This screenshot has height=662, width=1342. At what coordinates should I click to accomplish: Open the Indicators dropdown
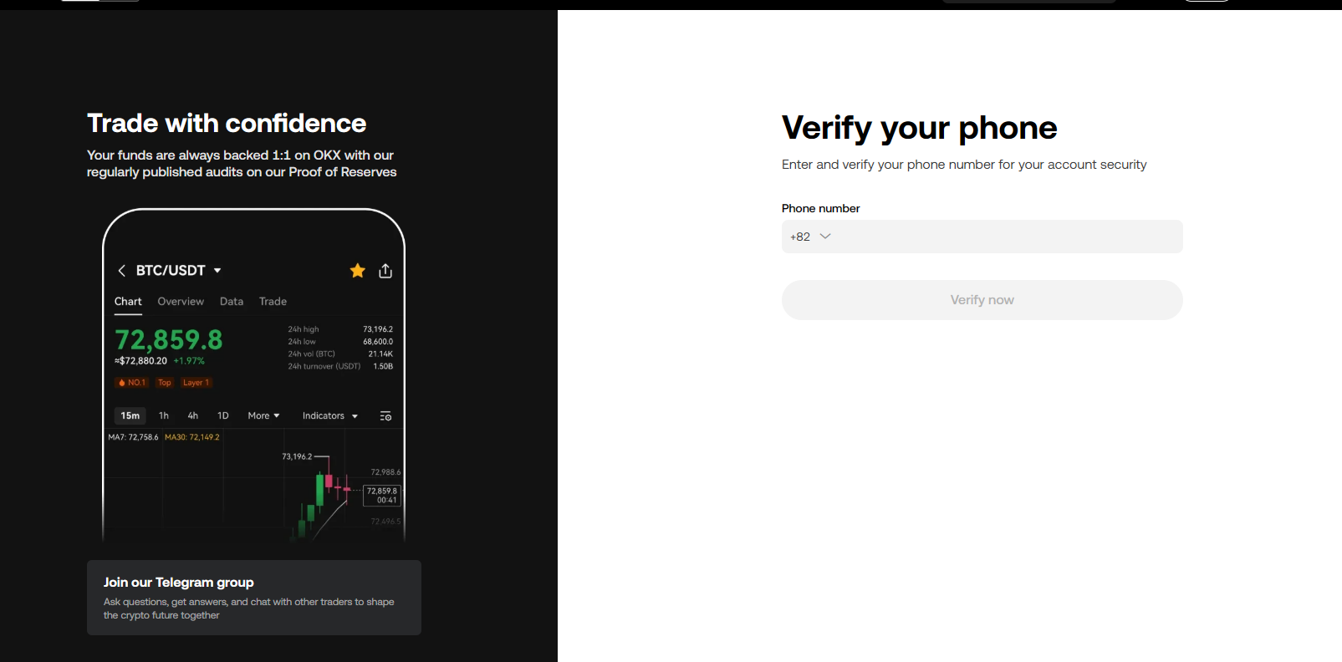330,415
